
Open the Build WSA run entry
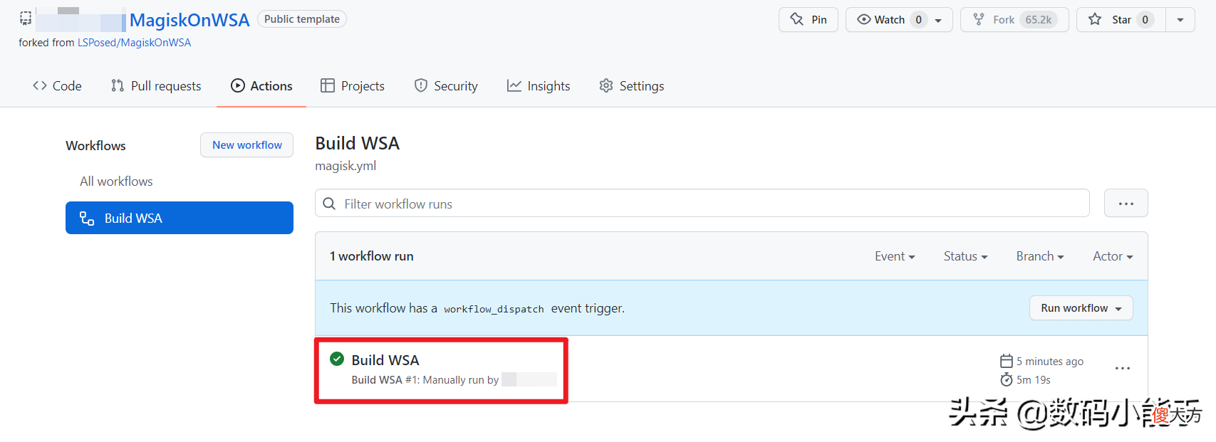coord(385,360)
